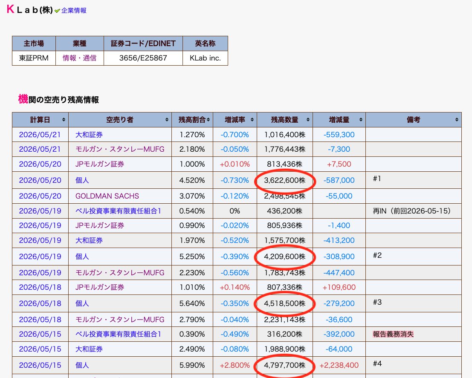
Task: Open 大和証券 in the 1.970% row
Action: (x=89, y=240)
